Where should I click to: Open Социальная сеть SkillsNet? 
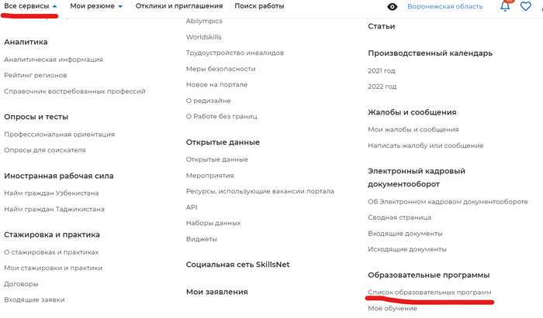coord(237,265)
